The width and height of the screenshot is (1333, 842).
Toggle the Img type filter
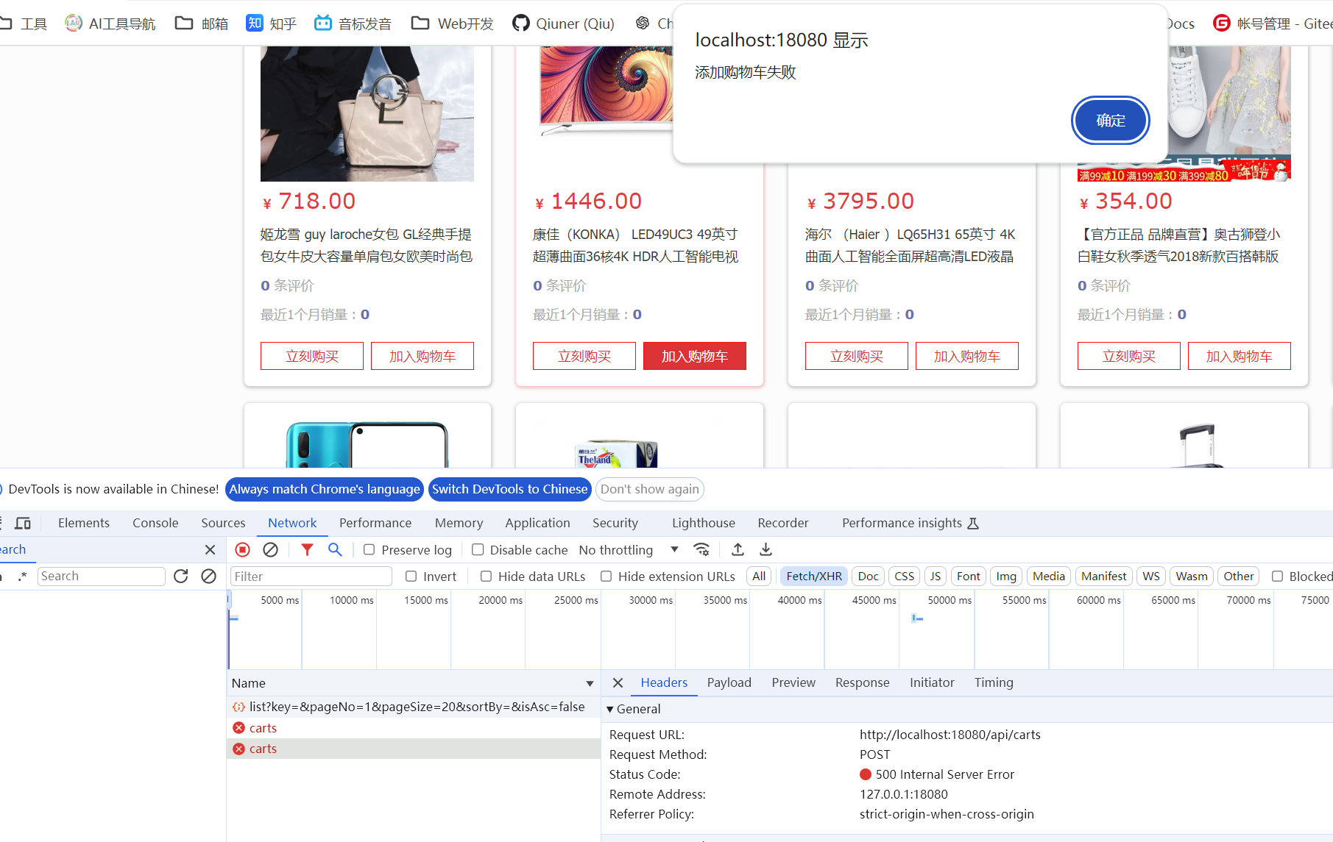tap(1005, 576)
